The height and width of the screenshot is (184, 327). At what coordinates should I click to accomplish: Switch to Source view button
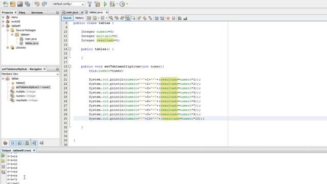tap(67, 18)
